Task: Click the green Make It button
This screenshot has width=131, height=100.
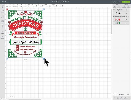Action: [126, 2]
